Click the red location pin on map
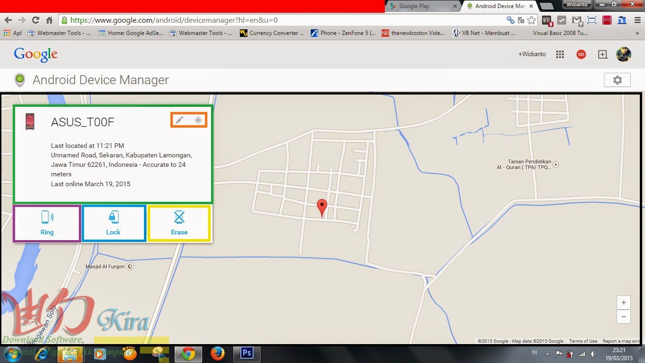The image size is (645, 363). (x=322, y=207)
